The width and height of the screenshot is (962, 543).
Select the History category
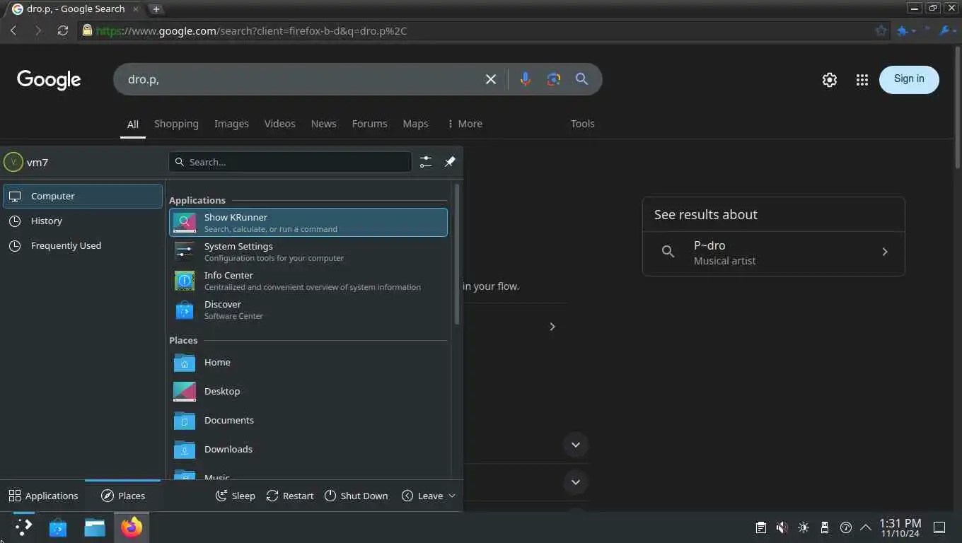click(x=83, y=221)
